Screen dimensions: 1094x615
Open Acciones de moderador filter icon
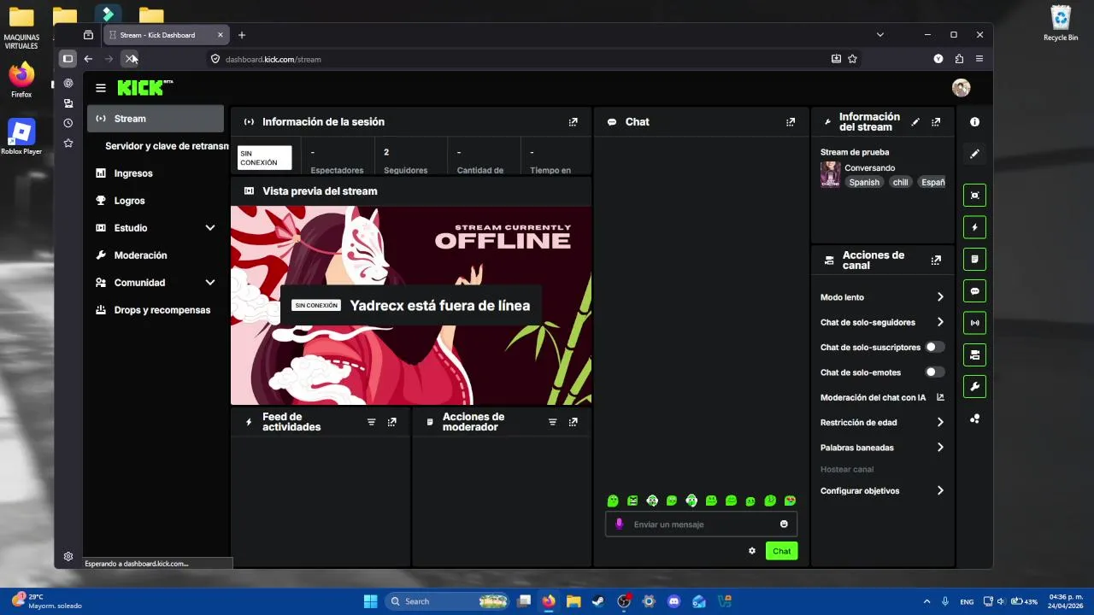click(x=552, y=422)
